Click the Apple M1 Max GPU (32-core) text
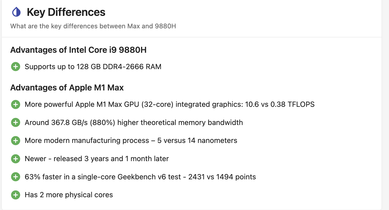The width and height of the screenshot is (389, 210). click(124, 104)
